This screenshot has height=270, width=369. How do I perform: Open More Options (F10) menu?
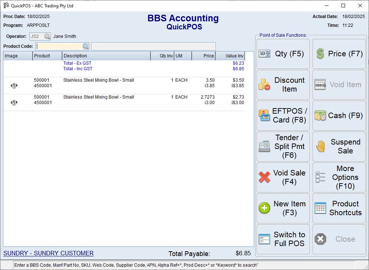(x=339, y=177)
